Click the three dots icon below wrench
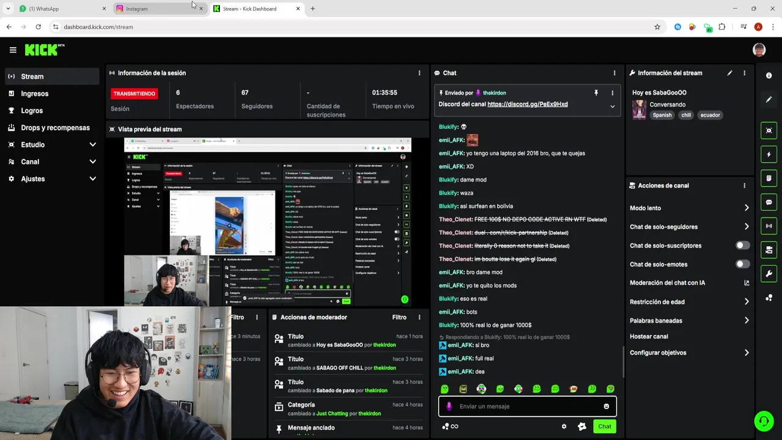The image size is (782, 440). pyautogui.click(x=769, y=298)
